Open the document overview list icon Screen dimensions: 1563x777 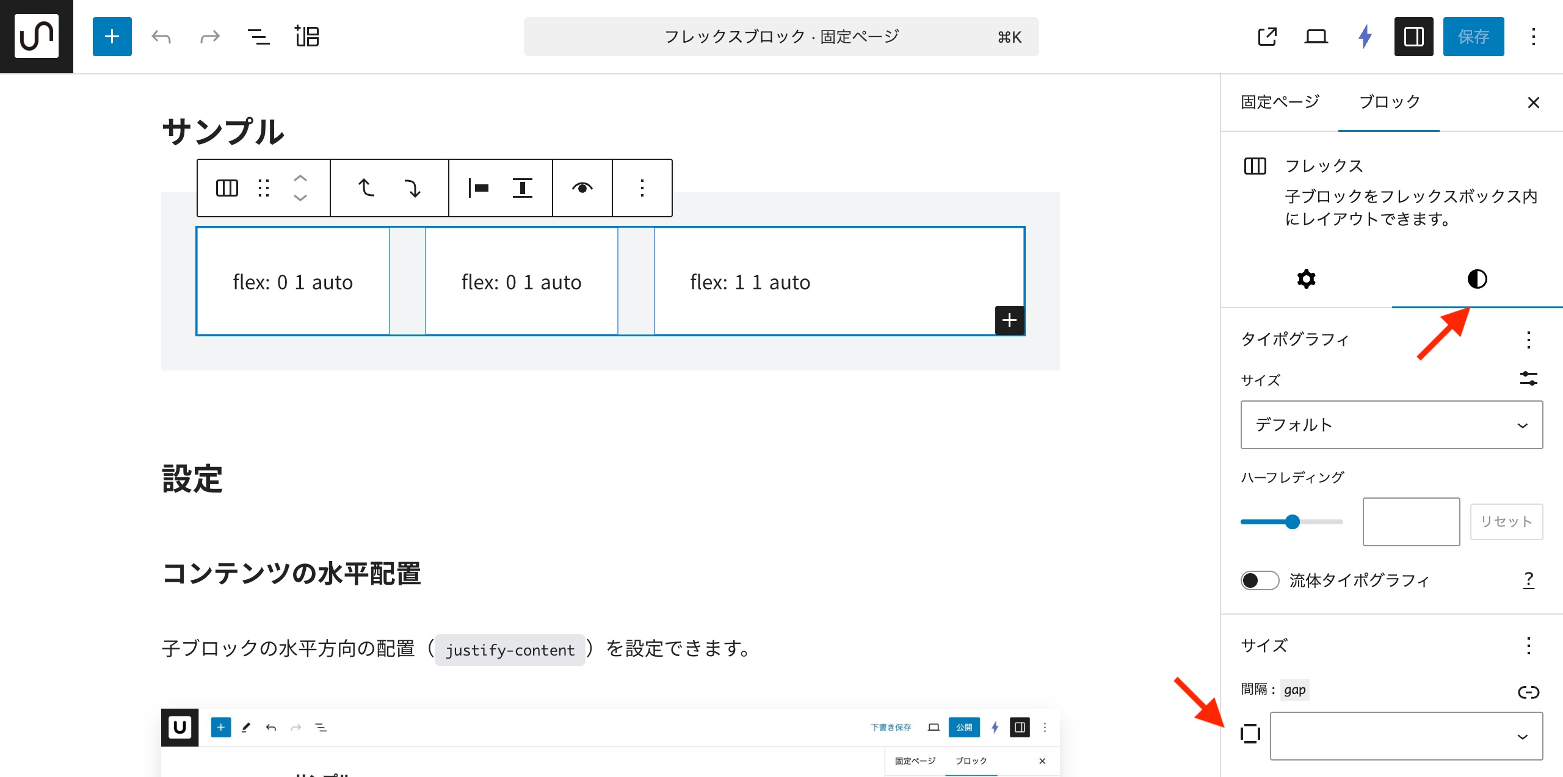coord(258,37)
